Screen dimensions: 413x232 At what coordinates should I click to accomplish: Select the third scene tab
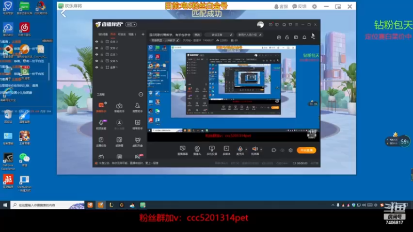click(122, 34)
